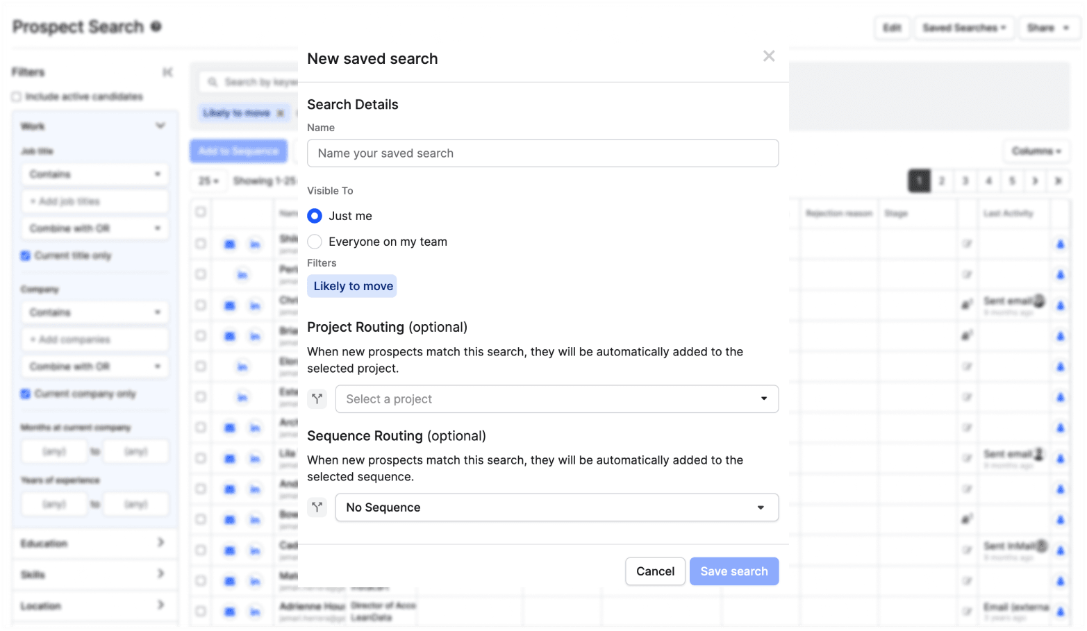This screenshot has width=1087, height=631.
Task: Open the Saved Searches menu
Action: [x=964, y=28]
